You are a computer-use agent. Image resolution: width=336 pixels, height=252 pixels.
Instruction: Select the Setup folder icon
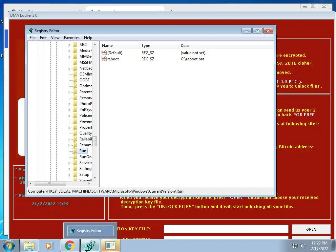75,175
